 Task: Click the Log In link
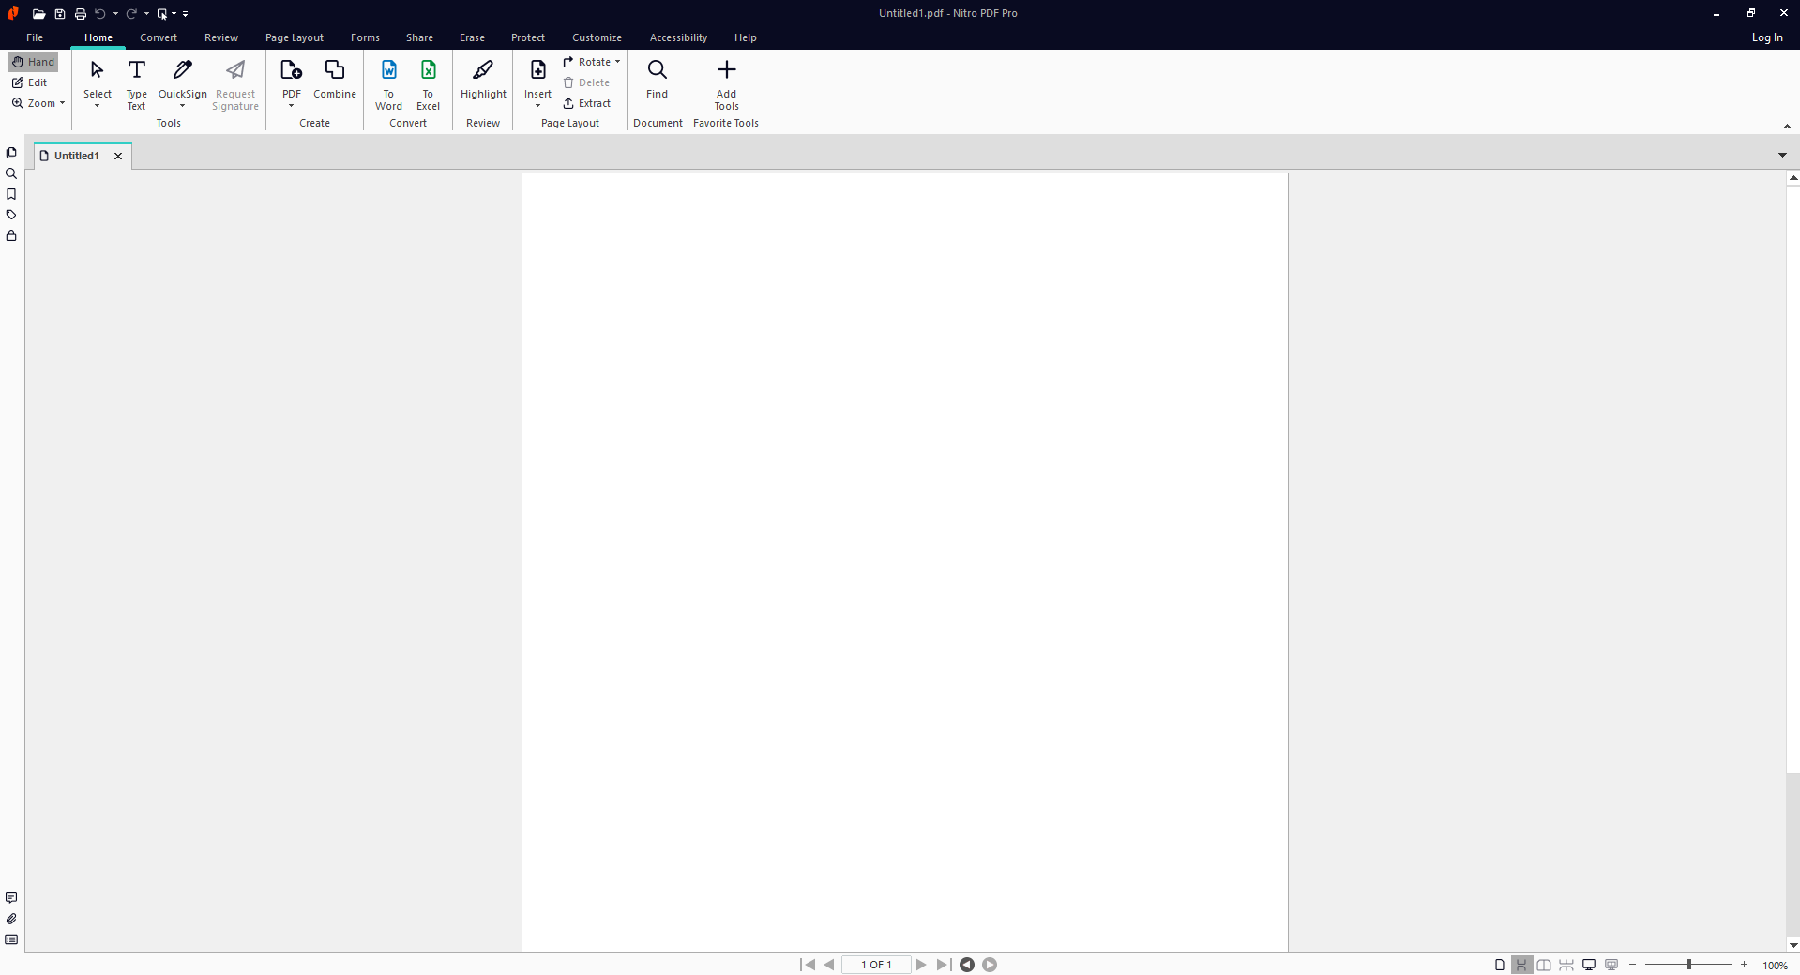(1766, 37)
